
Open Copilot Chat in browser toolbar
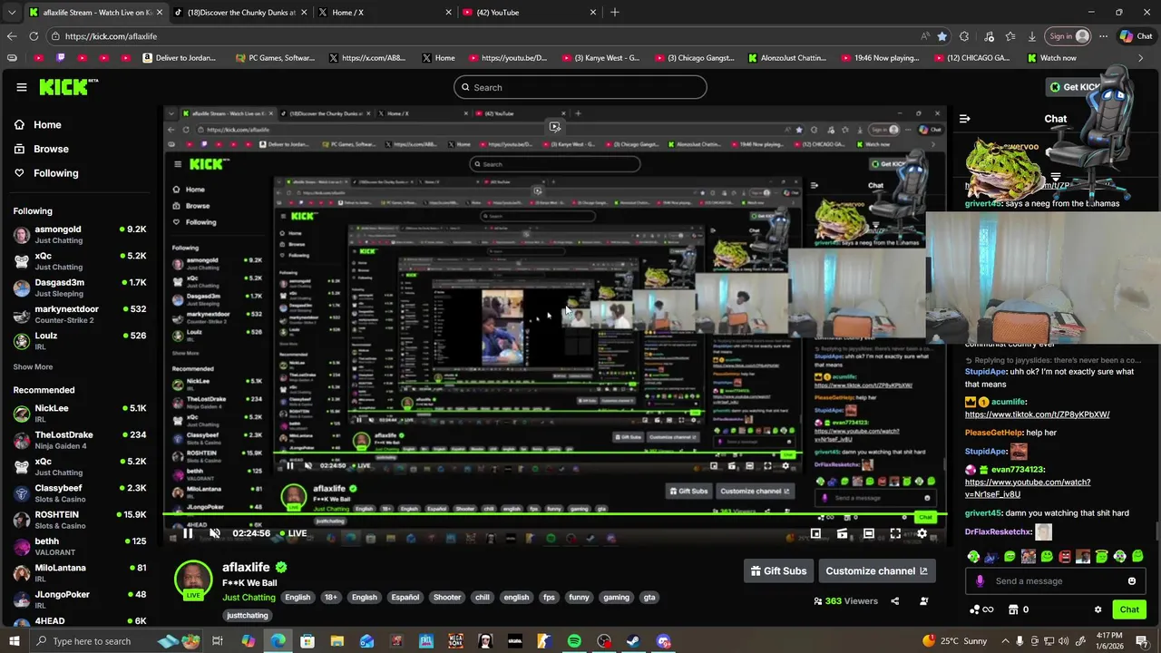pyautogui.click(x=1136, y=36)
